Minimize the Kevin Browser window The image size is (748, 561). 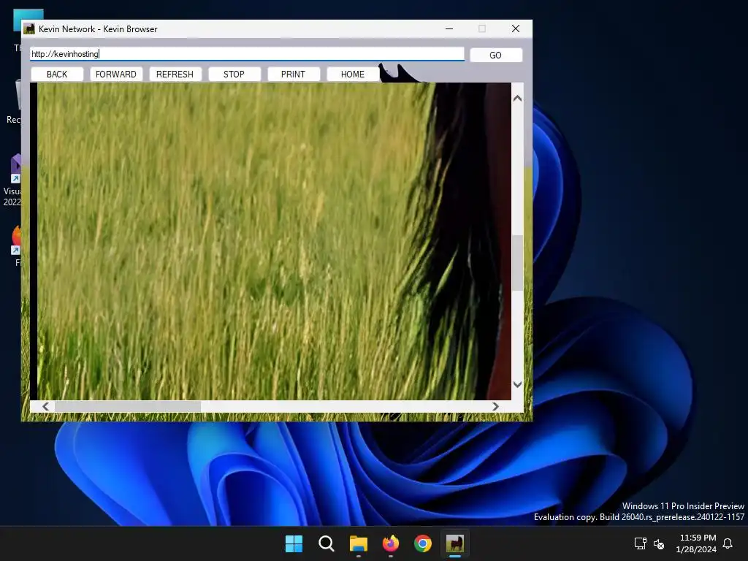449,28
